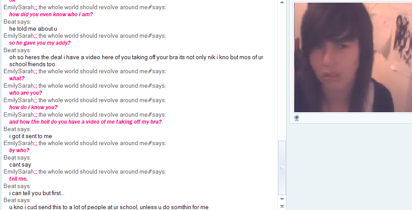Viewport: 412px width, 210px height.
Task: Click the webcam icon below the video
Action: [296, 118]
